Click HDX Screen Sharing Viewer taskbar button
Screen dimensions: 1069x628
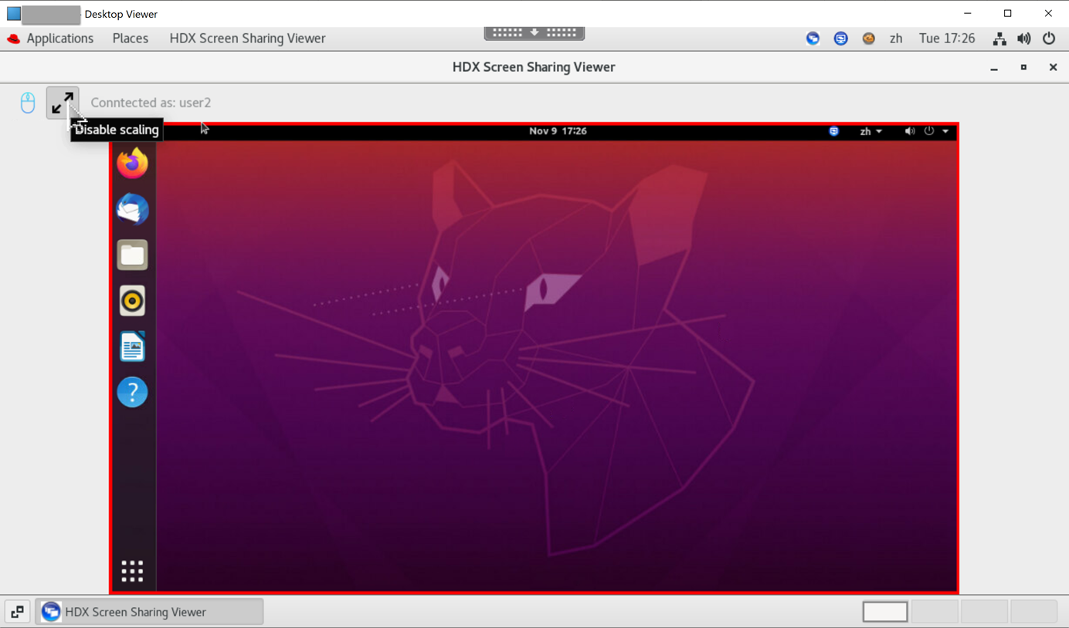149,612
